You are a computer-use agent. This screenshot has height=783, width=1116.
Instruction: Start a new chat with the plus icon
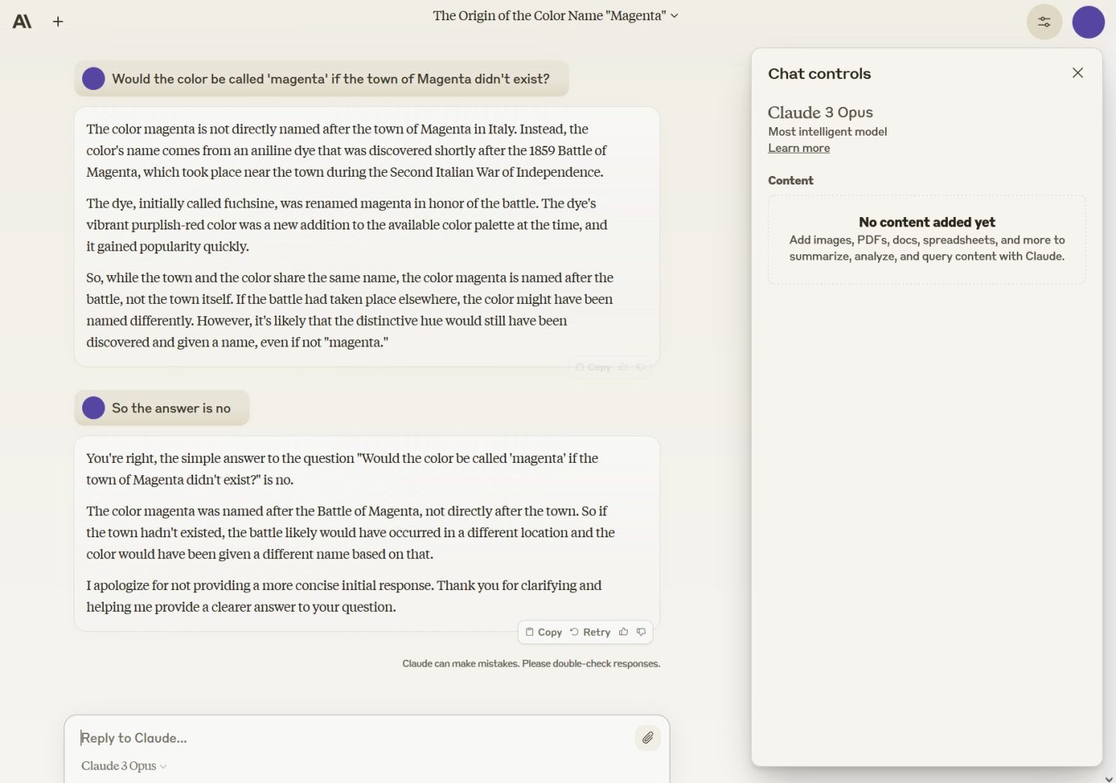(57, 21)
